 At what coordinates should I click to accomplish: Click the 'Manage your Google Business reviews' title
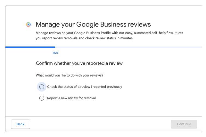(x=93, y=25)
